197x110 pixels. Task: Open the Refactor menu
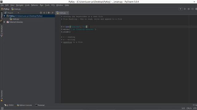pyautogui.click(x=34, y=5)
